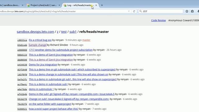Open commit hash d2f2648
Viewport: 199px width, 112px height.
22,70
